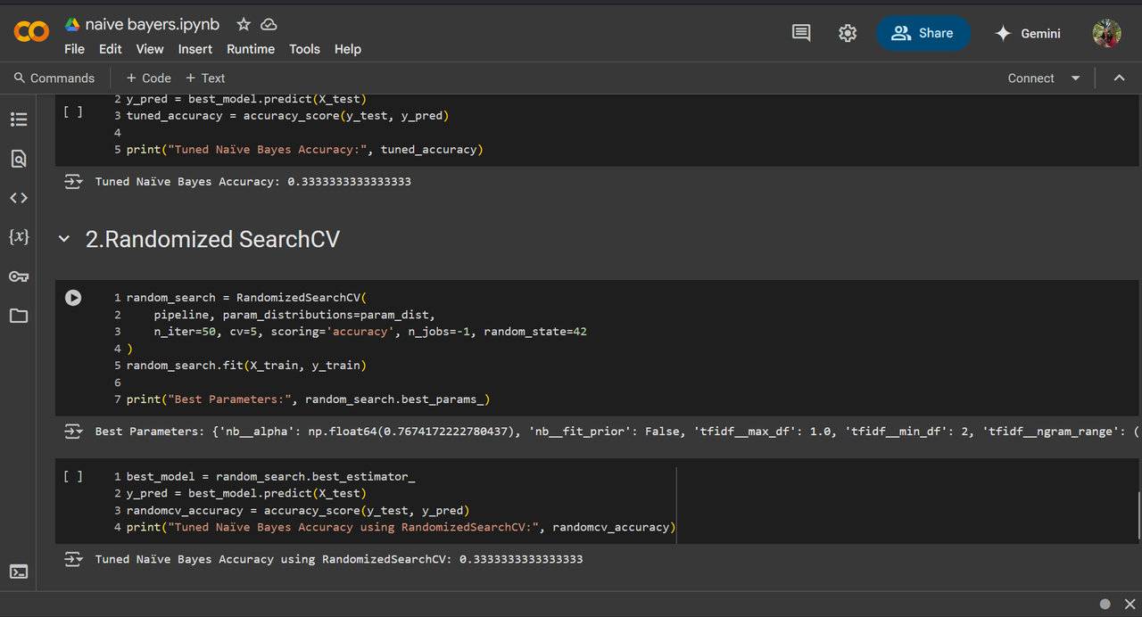Open the Secrets key sidebar icon

click(x=19, y=276)
